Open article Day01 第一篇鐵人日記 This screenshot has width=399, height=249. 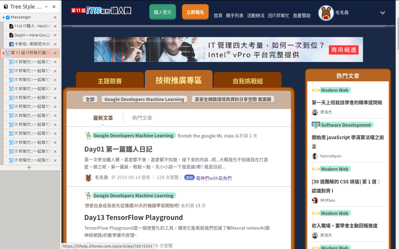[118, 149]
